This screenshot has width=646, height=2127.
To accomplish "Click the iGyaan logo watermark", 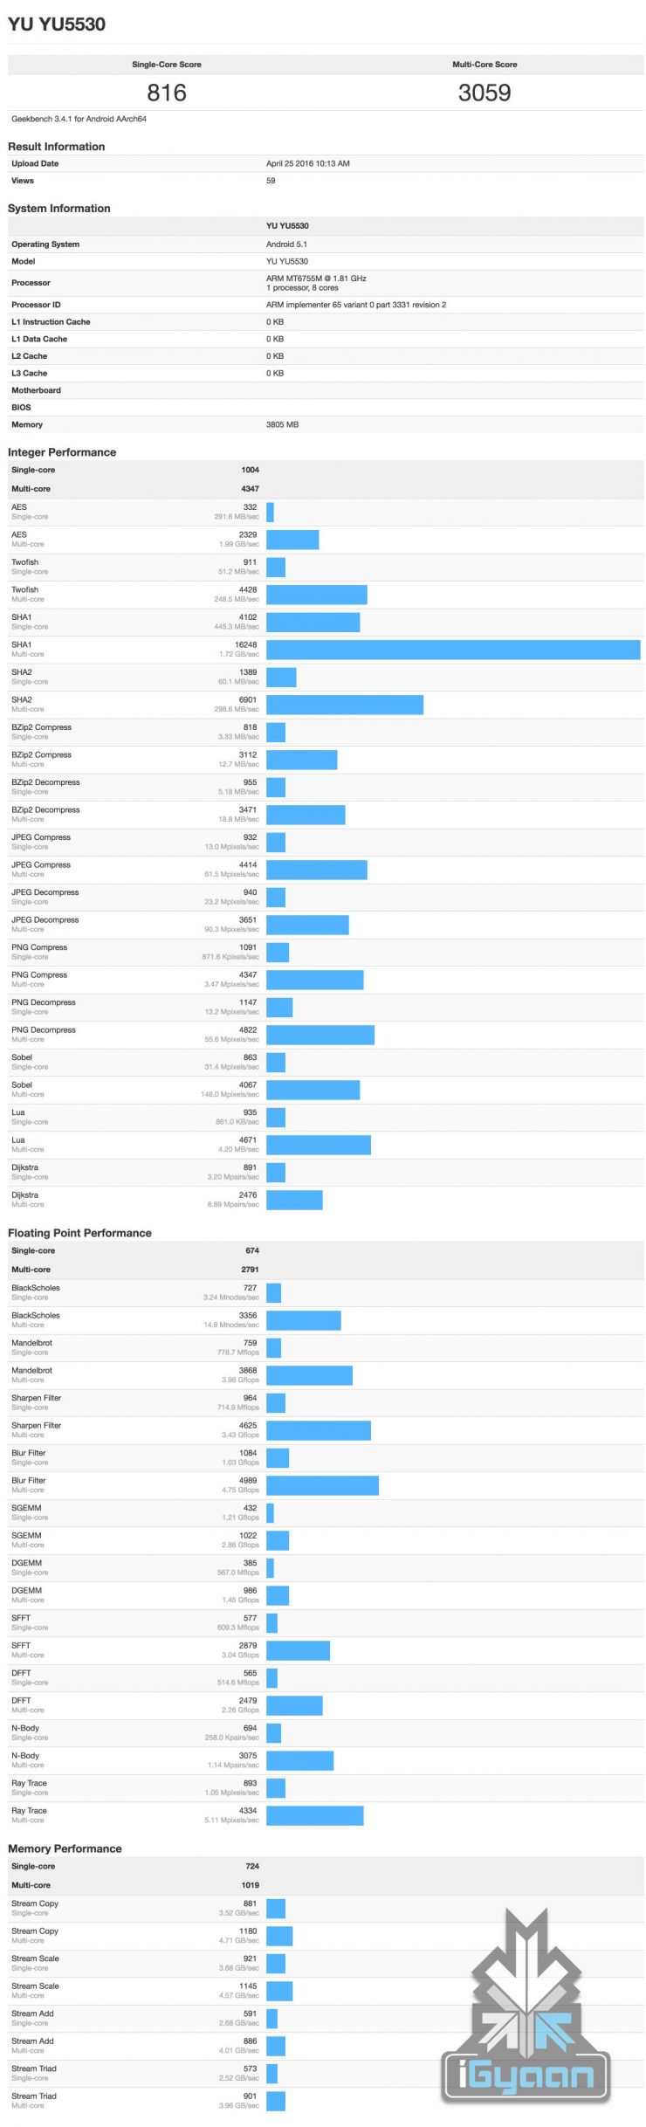I will pos(526,2010).
